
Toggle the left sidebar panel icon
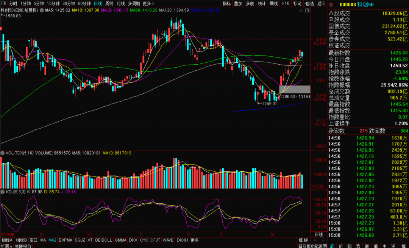click(4, 4)
